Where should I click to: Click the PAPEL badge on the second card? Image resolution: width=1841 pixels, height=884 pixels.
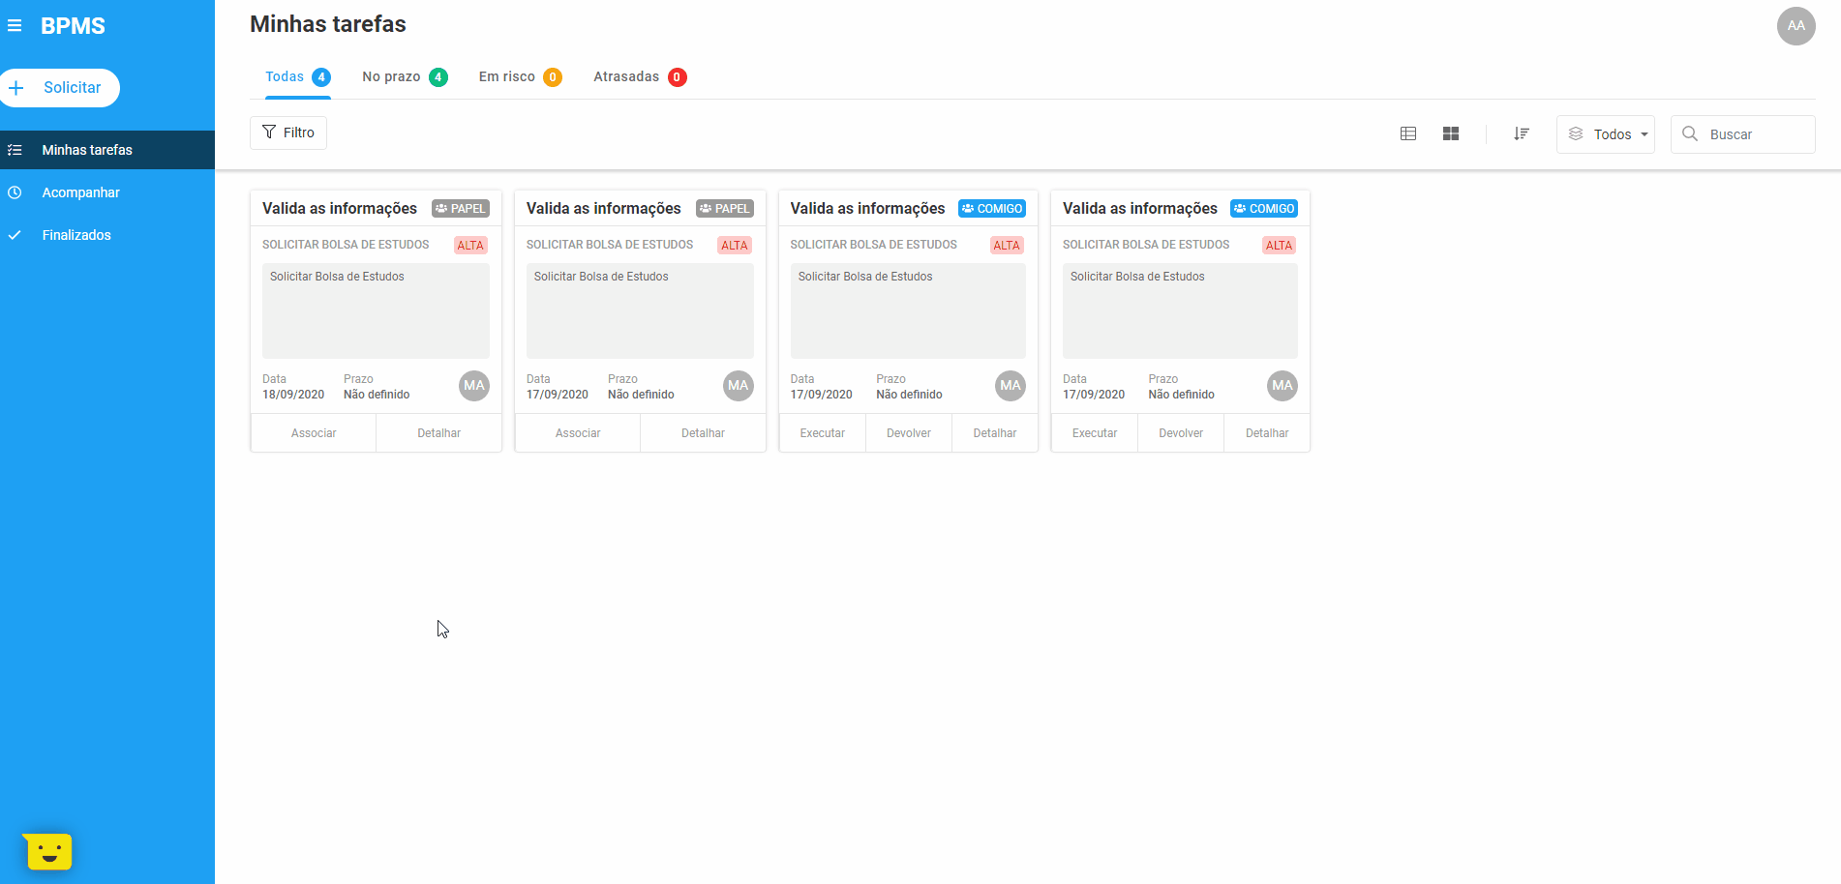[x=725, y=209]
